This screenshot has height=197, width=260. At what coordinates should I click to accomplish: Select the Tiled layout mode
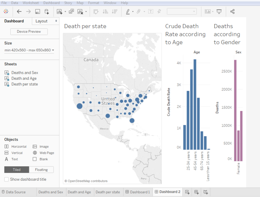point(16,170)
